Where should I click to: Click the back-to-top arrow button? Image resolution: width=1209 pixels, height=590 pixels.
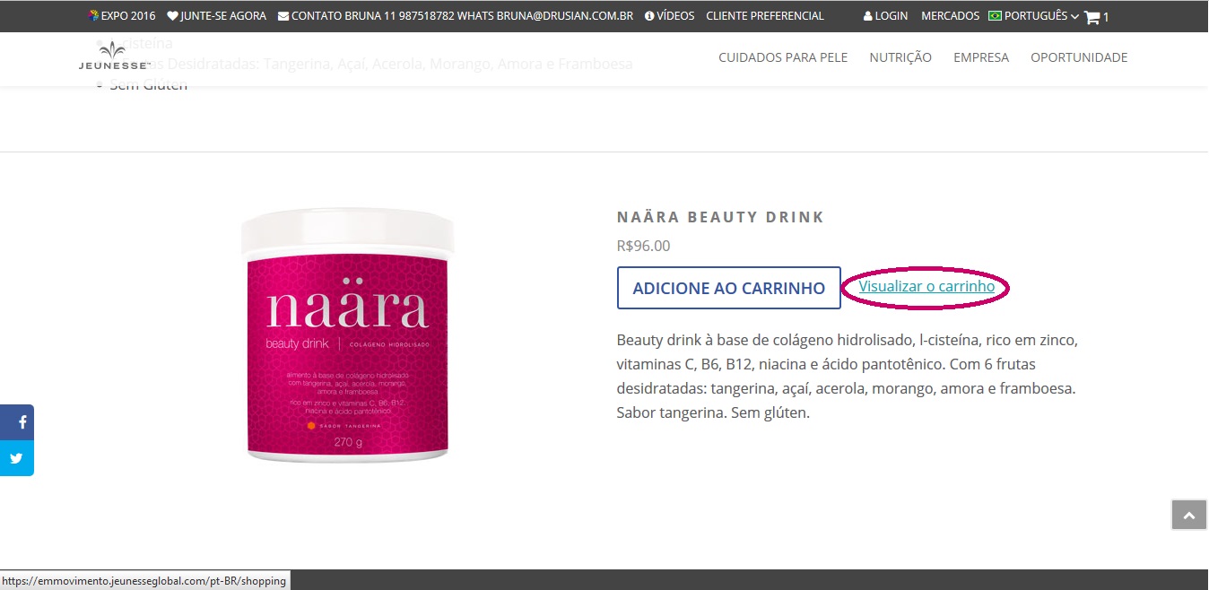point(1189,516)
